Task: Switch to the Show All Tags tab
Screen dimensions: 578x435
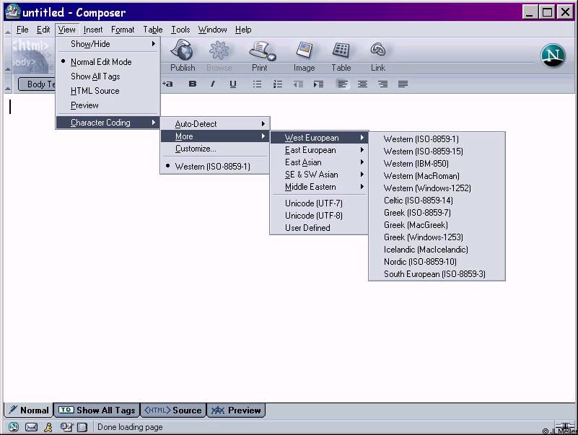Action: point(97,410)
